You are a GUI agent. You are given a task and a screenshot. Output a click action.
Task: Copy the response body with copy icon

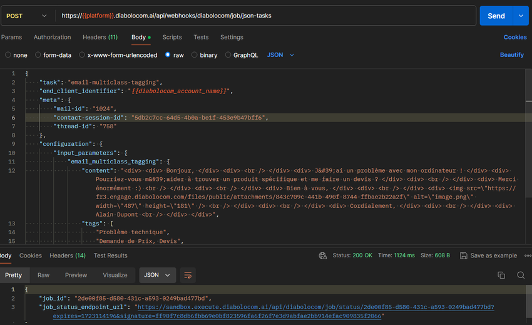tap(501, 275)
